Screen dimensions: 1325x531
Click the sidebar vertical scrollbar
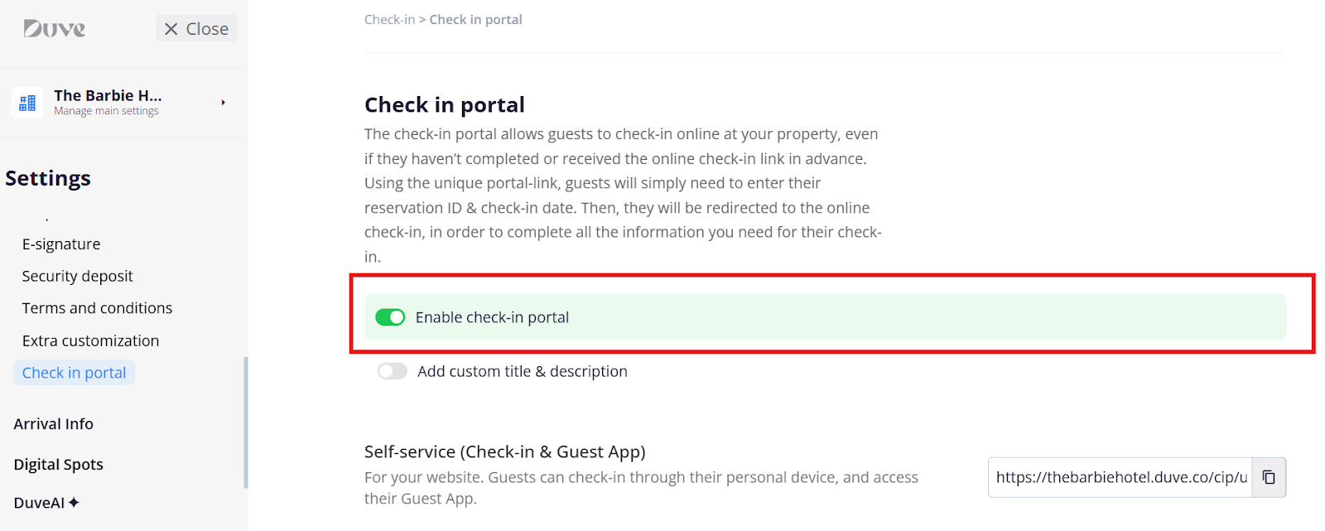pos(245,422)
